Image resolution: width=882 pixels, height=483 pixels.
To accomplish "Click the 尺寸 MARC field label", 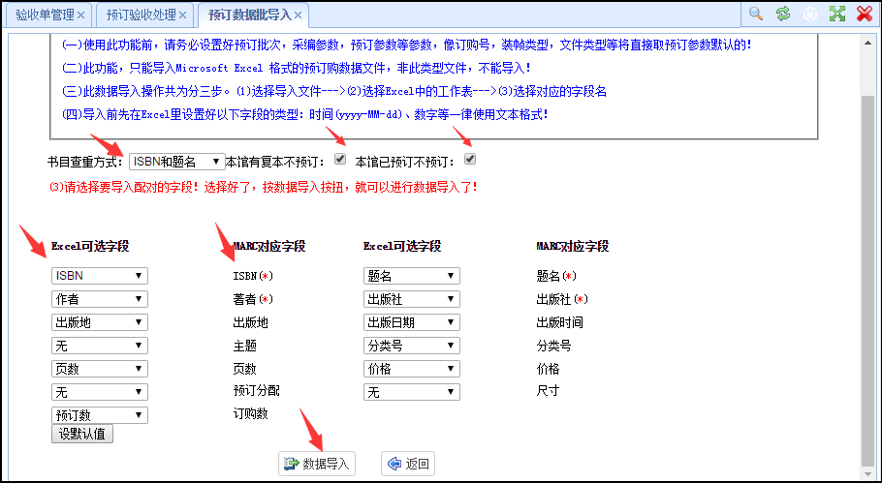I will pyautogui.click(x=548, y=390).
